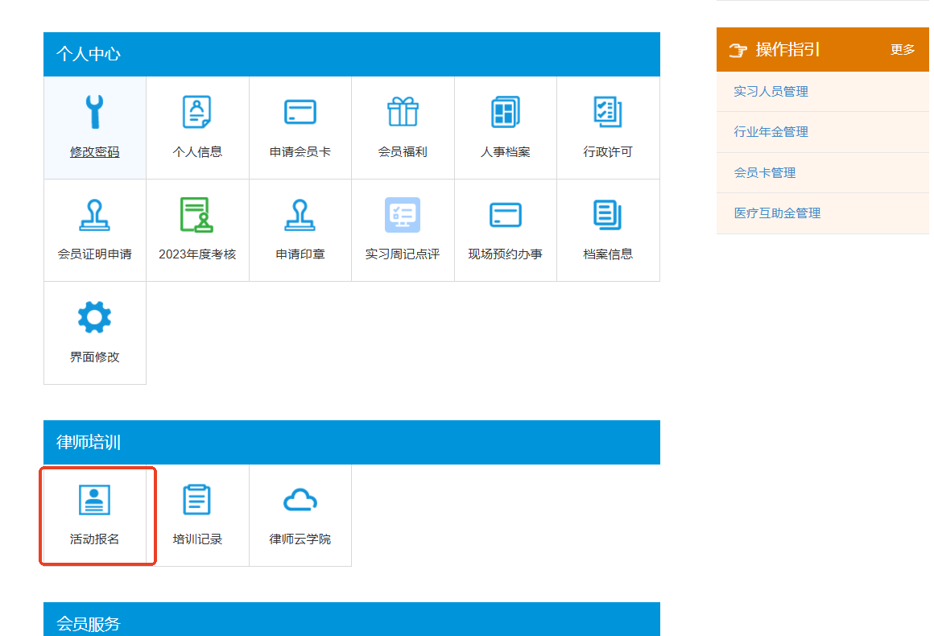934x636 pixels.
Task: Click the 会员证明申请 stamp icon
Action: (95, 215)
